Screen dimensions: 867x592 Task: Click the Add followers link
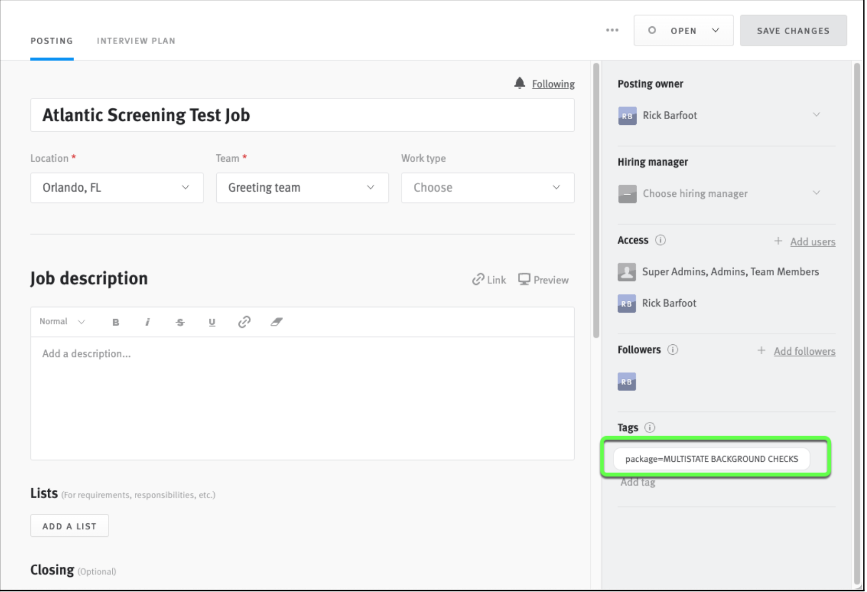tap(804, 351)
